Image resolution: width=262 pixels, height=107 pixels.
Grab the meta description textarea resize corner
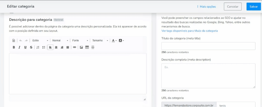click(254, 87)
